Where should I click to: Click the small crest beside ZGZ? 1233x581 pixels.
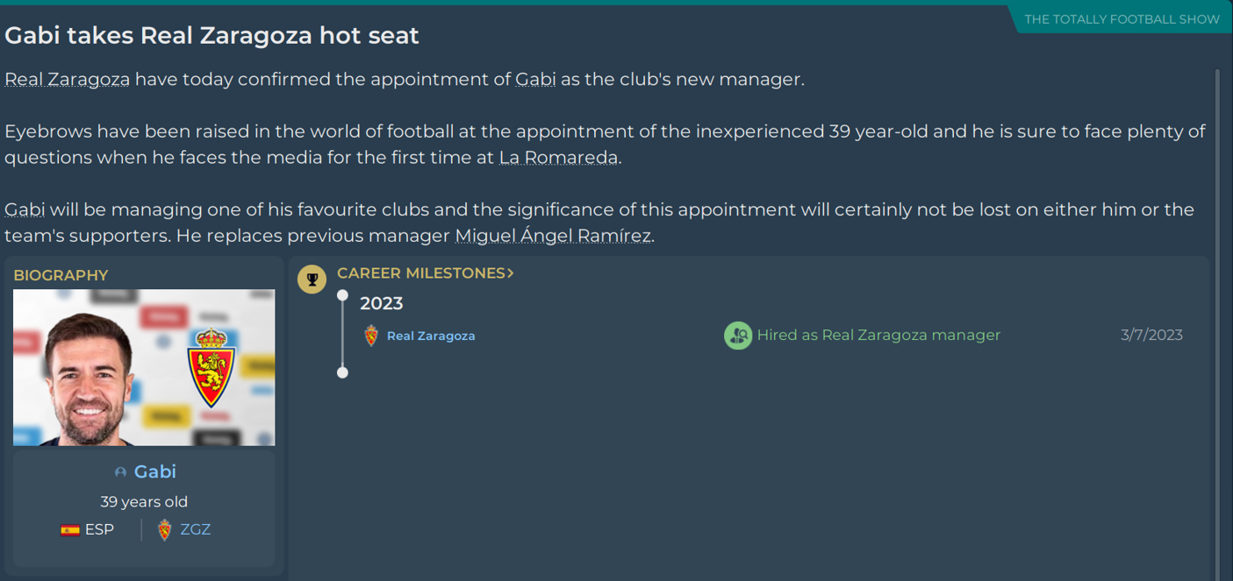click(164, 530)
